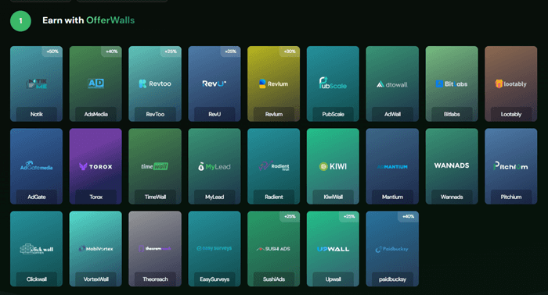This screenshot has width=548, height=295.
Task: Choose the paidbucksy offerwall card
Action: pos(392,249)
